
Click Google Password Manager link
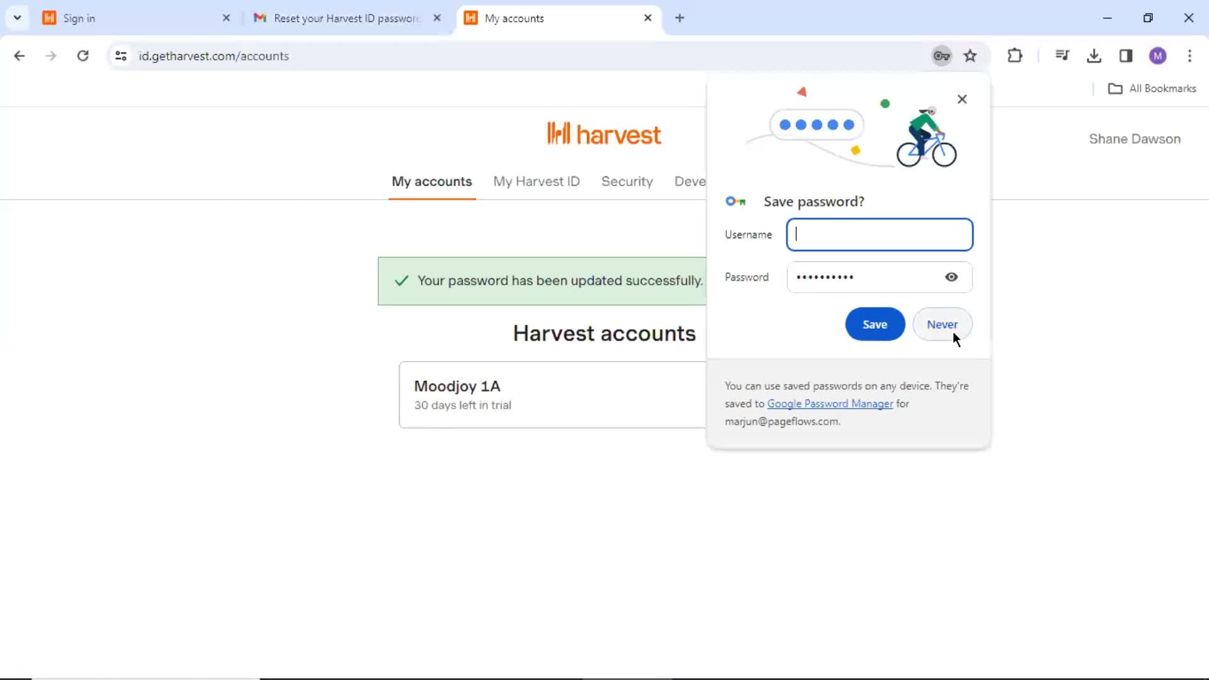tap(831, 404)
